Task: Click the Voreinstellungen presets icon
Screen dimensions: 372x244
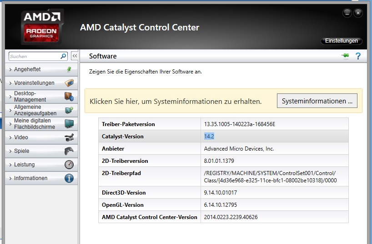Action: point(69,83)
